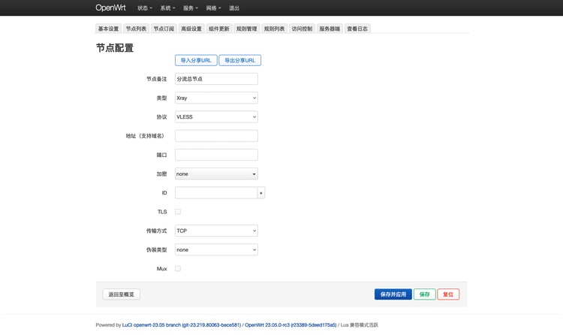563x335 pixels.
Task: Click the ID field dropdown arrow
Action: pos(261,193)
